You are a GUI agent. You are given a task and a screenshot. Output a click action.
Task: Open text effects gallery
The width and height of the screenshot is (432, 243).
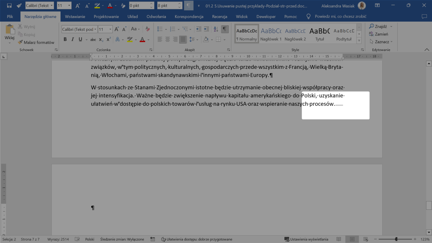[x=118, y=39]
